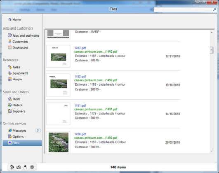Open the Dashboard item
This screenshot has height=173, width=219.
point(18,48)
